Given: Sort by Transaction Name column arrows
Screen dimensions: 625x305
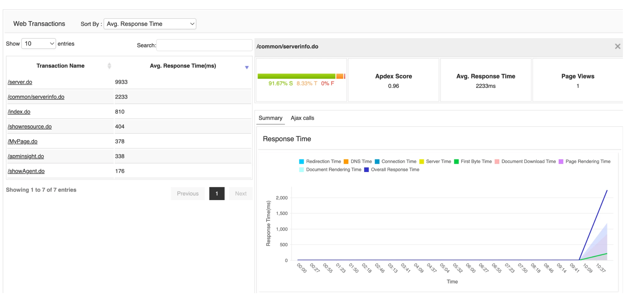Looking at the screenshot, I should [109, 66].
